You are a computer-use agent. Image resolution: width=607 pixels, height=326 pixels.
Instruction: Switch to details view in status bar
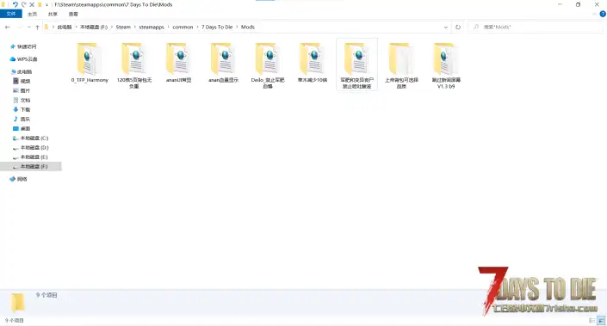[x=592, y=321]
